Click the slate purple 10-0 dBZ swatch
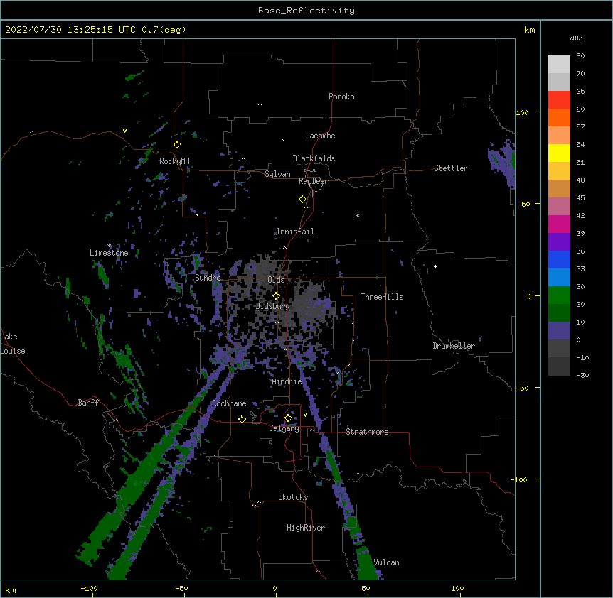Viewport: 613px width, 598px height. pyautogui.click(x=559, y=331)
